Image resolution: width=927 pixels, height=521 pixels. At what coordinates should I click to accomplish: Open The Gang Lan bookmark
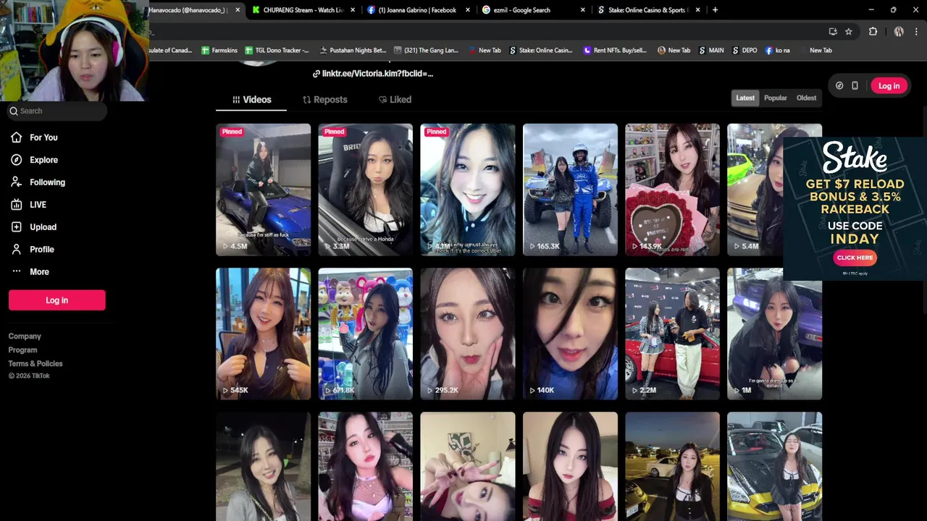427,51
